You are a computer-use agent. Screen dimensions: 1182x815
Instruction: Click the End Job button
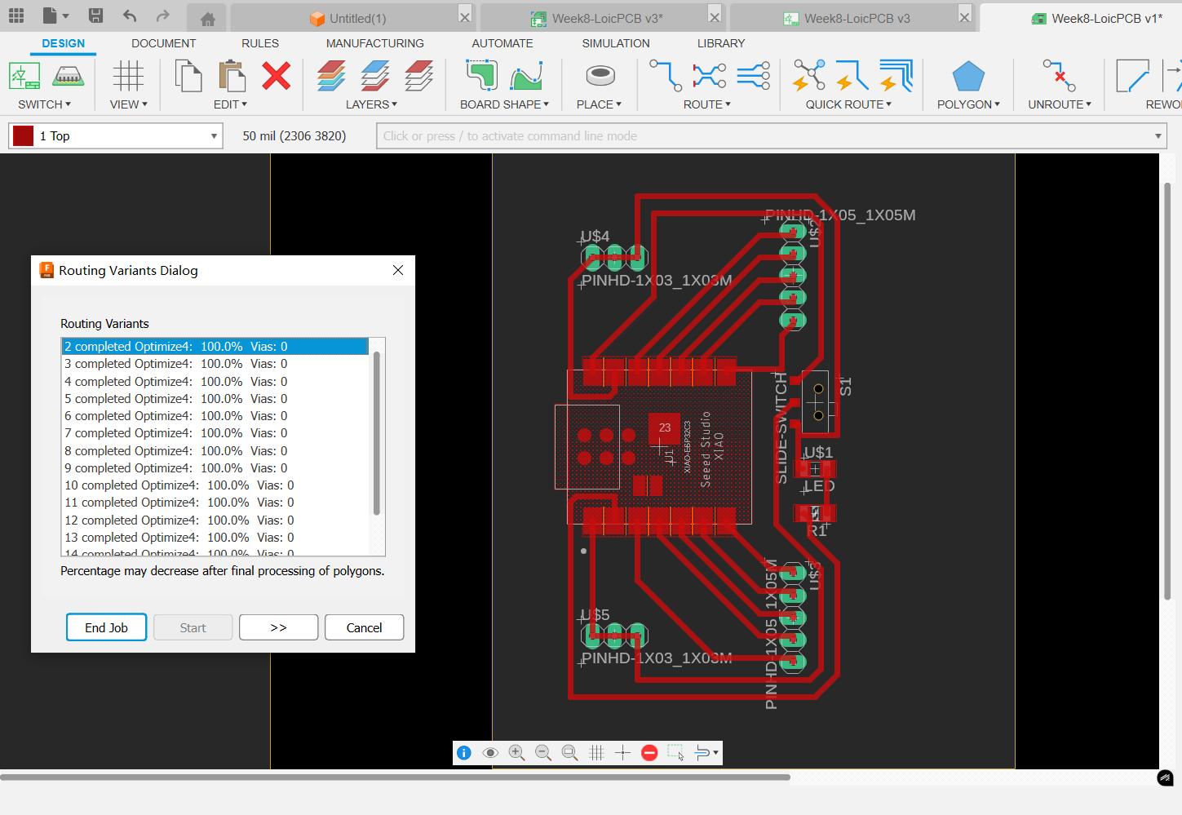[106, 627]
